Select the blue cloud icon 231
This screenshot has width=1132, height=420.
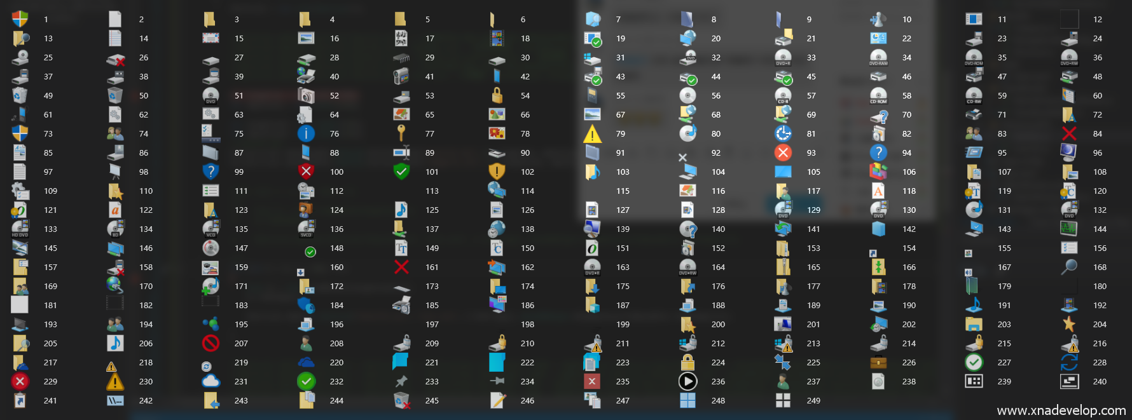(211, 381)
